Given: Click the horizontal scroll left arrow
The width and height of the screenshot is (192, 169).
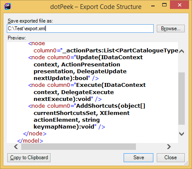Looking at the screenshot, I should (x=16, y=146).
